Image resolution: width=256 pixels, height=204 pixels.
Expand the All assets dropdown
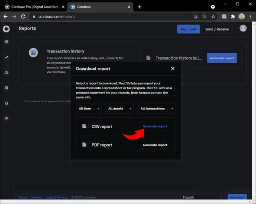pyautogui.click(x=120, y=108)
